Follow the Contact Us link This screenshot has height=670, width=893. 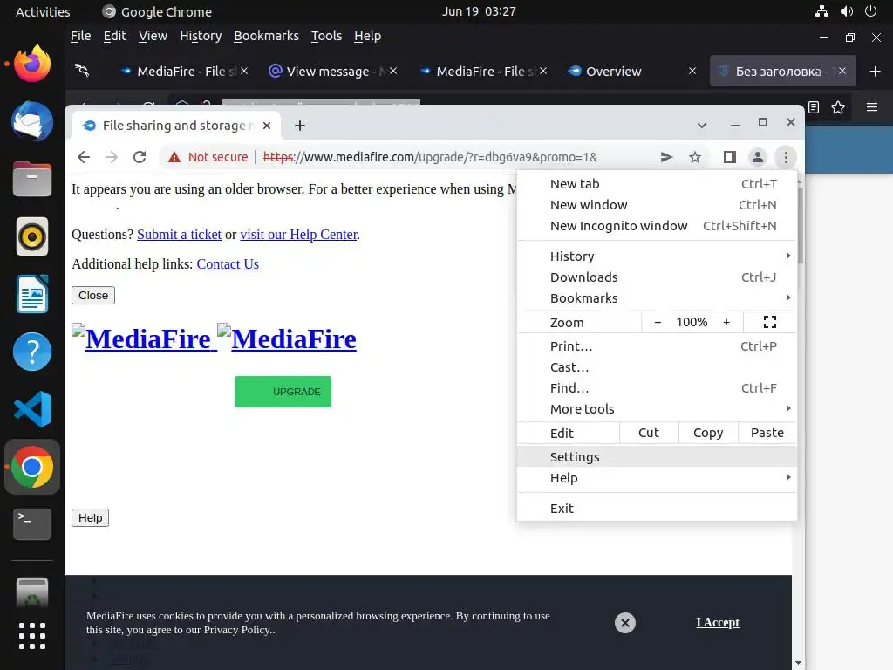[x=228, y=264]
